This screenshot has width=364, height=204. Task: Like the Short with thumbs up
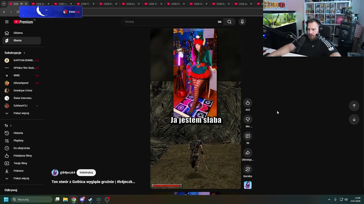click(x=248, y=103)
